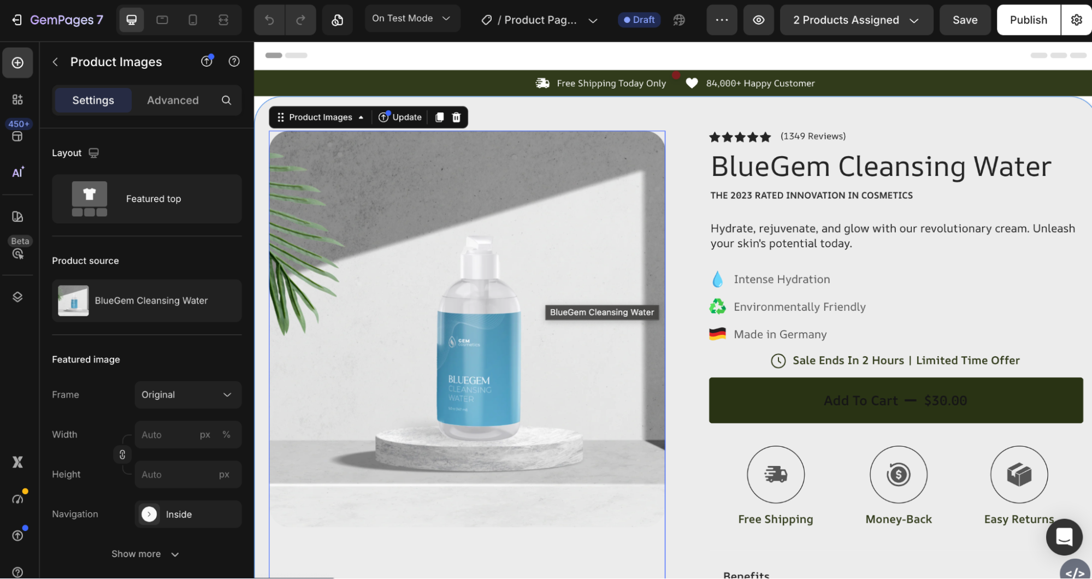This screenshot has width=1092, height=579.
Task: Save the page
Action: [x=965, y=20]
